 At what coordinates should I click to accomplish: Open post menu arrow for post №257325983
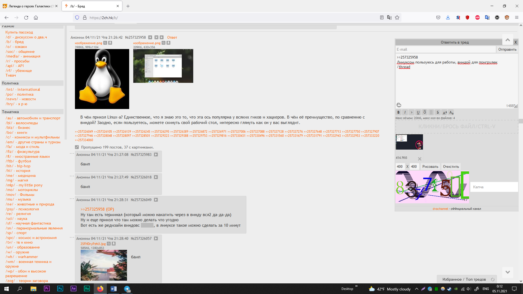[x=156, y=154]
